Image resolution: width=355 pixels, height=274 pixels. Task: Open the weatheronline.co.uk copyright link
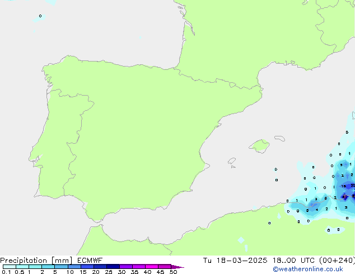click(x=308, y=269)
